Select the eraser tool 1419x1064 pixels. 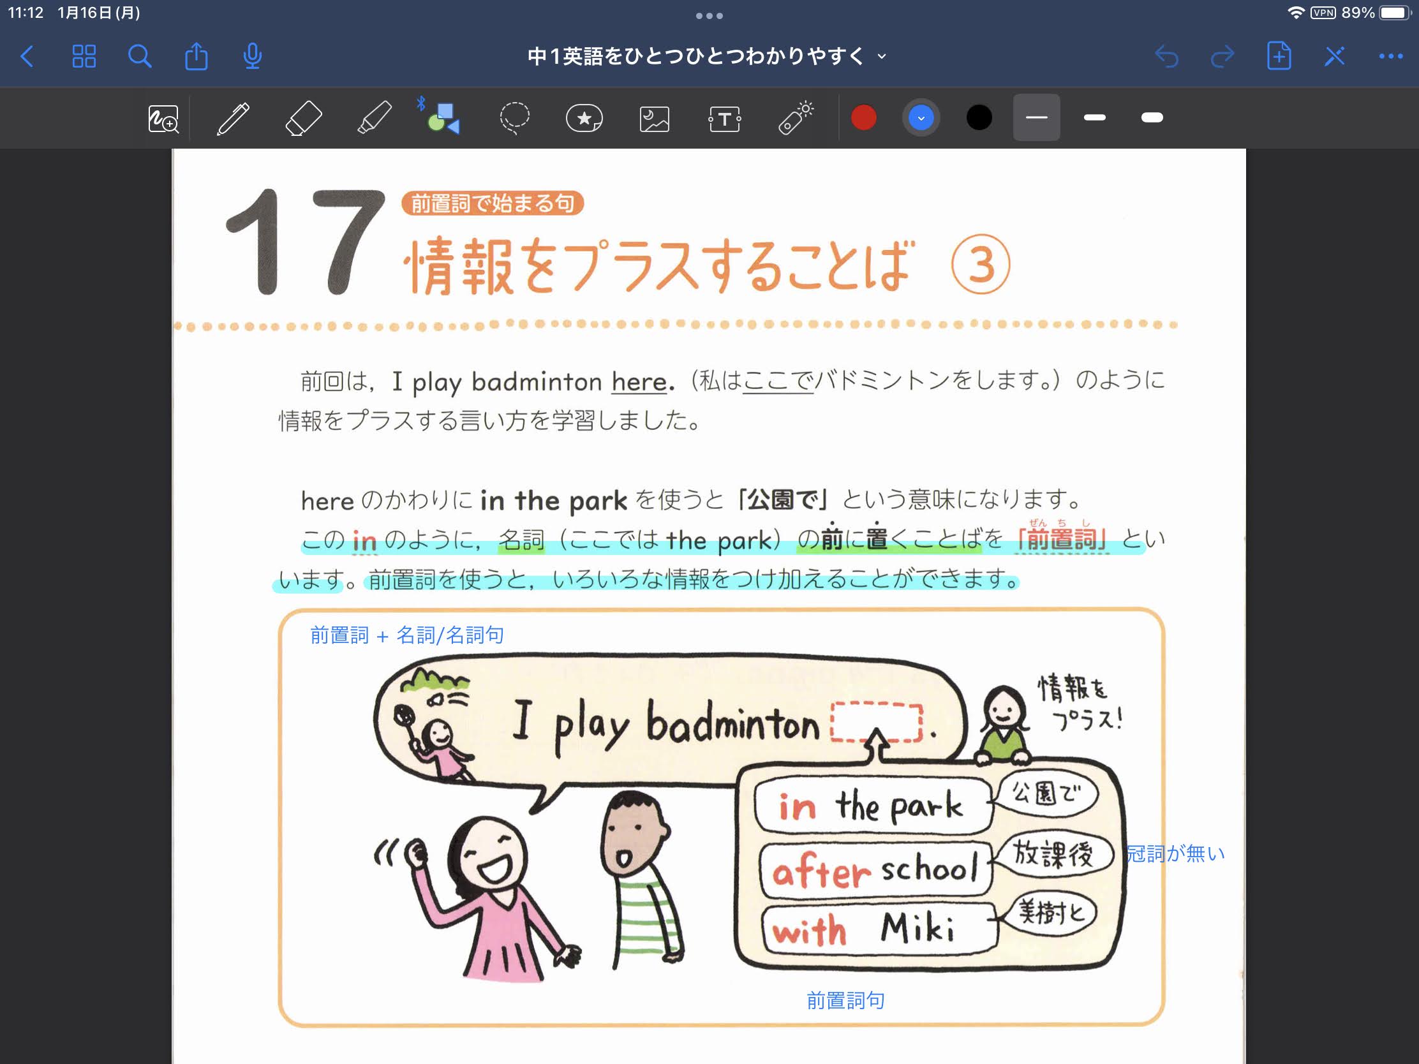click(x=303, y=117)
